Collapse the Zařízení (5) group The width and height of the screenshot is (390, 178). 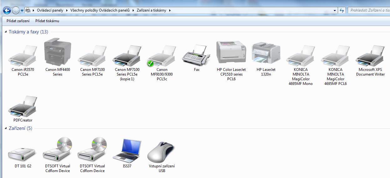pyautogui.click(x=6, y=128)
